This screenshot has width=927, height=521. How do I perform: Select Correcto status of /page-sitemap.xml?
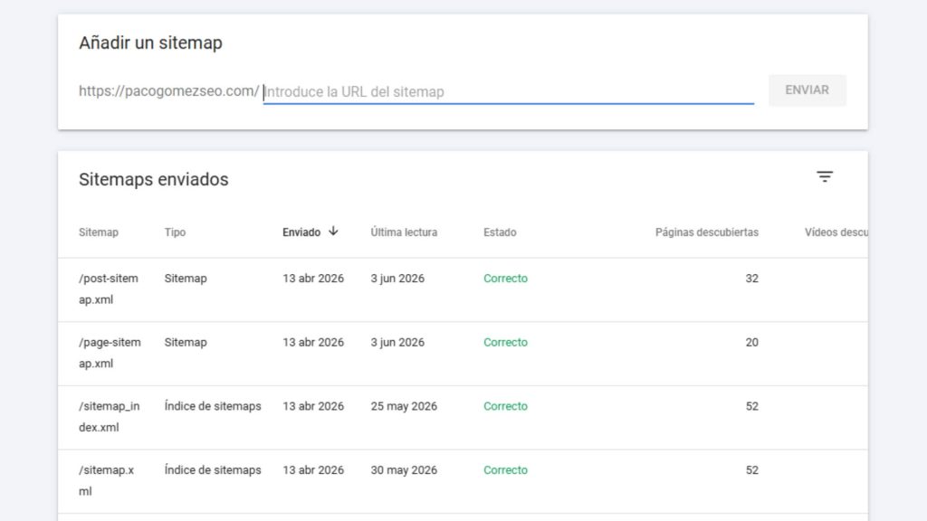(505, 342)
